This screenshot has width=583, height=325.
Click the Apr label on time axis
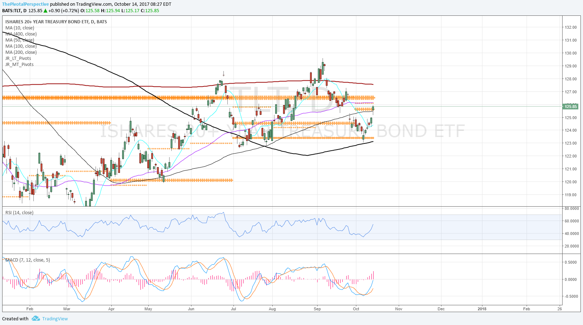coord(111,308)
